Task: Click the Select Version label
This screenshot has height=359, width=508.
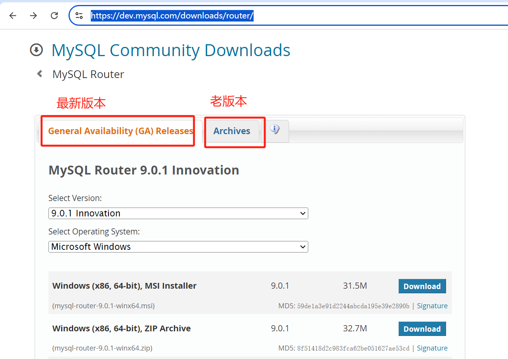Action: 75,198
